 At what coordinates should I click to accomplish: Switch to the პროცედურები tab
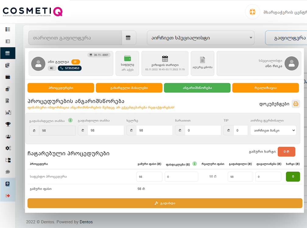click(x=61, y=88)
